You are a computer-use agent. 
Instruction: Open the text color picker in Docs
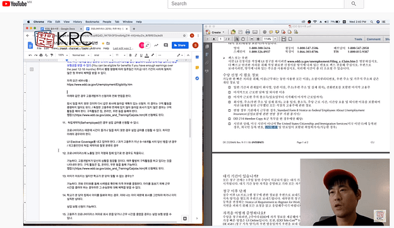pyautogui.click(x=146, y=55)
